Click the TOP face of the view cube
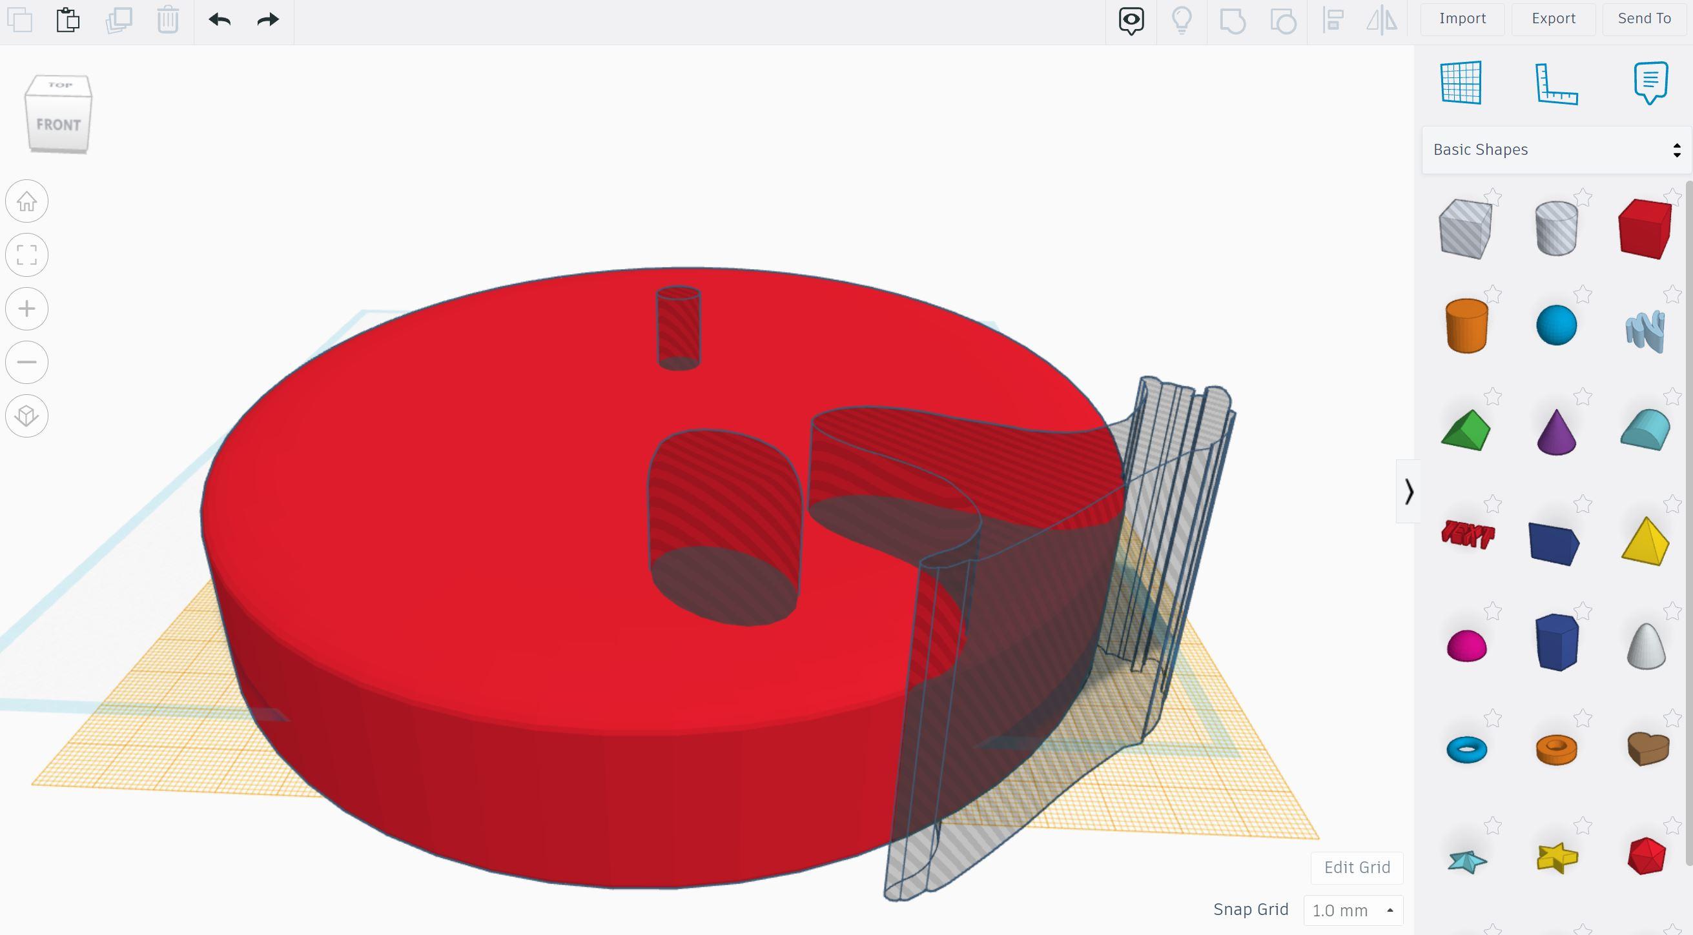Viewport: 1693px width, 935px height. pyautogui.click(x=60, y=85)
